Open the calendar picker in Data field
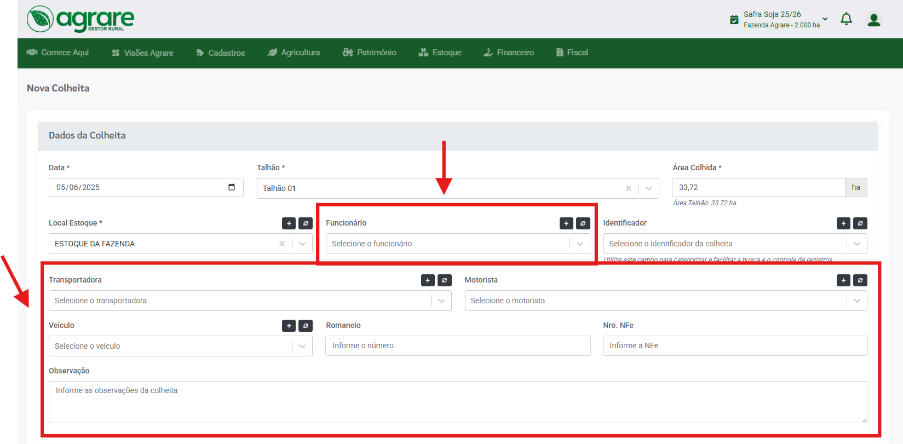Viewport: 903px width, 444px height. pos(232,187)
